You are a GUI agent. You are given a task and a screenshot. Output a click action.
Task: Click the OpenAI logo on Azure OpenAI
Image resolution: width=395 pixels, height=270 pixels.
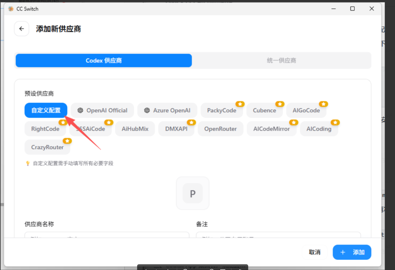(147, 110)
